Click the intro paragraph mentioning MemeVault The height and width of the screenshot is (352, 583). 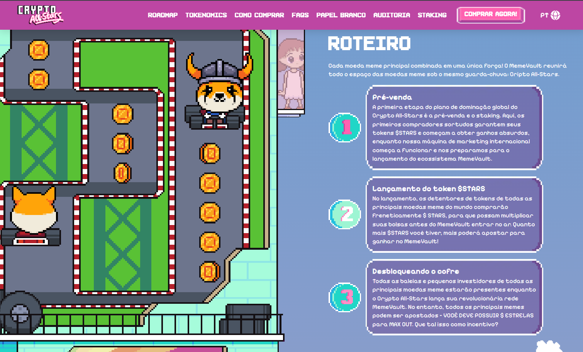(447, 70)
